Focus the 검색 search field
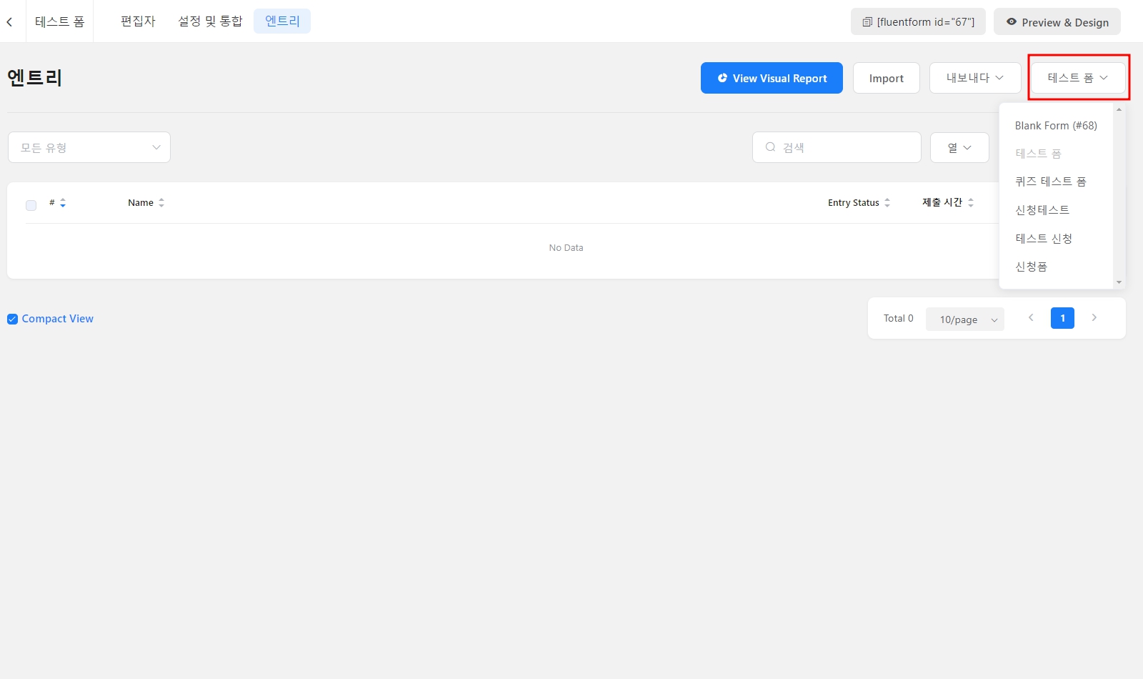Viewport: 1143px width, 679px height. [837, 147]
